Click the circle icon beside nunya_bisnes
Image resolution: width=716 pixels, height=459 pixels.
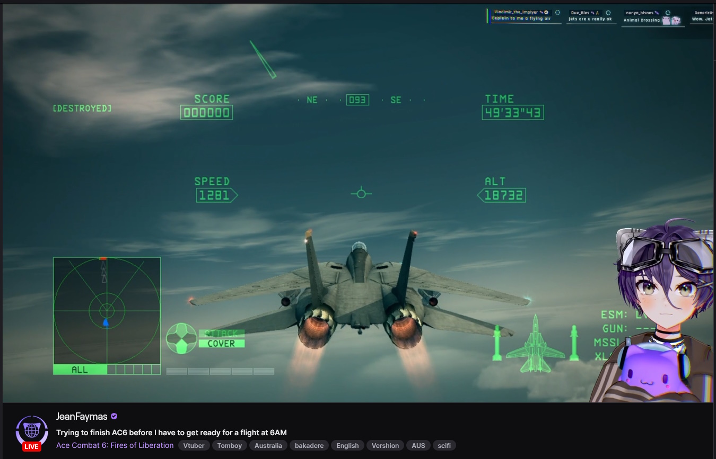click(668, 13)
